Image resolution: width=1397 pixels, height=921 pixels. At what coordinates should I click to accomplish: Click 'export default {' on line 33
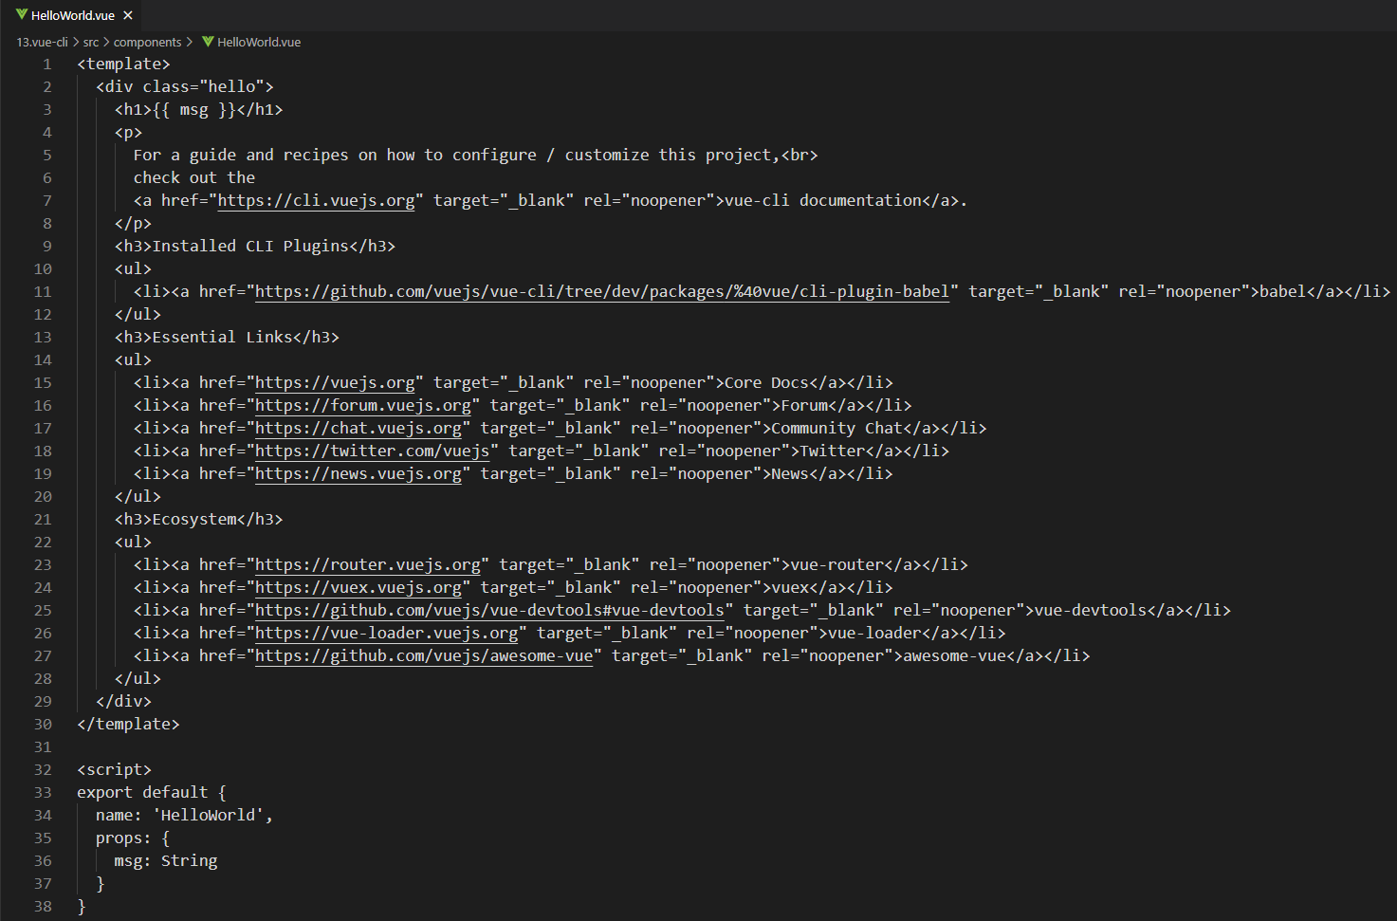[x=152, y=792]
